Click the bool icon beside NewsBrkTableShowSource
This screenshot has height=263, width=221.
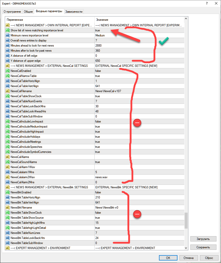pyautogui.click(x=7, y=218)
